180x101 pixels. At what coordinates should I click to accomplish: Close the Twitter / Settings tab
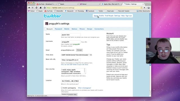click(x=143, y=4)
